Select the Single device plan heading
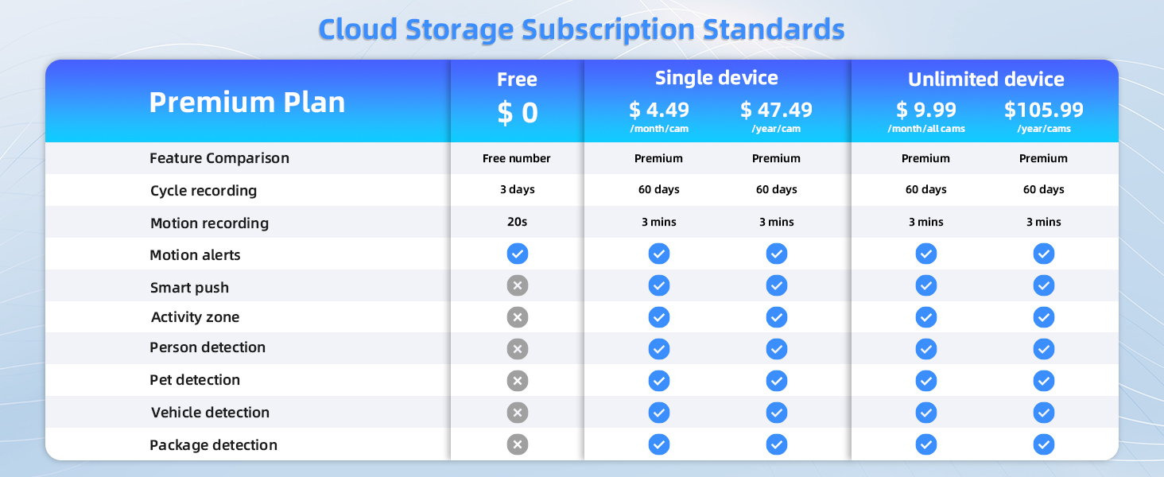The height and width of the screenshot is (477, 1164). click(x=716, y=78)
